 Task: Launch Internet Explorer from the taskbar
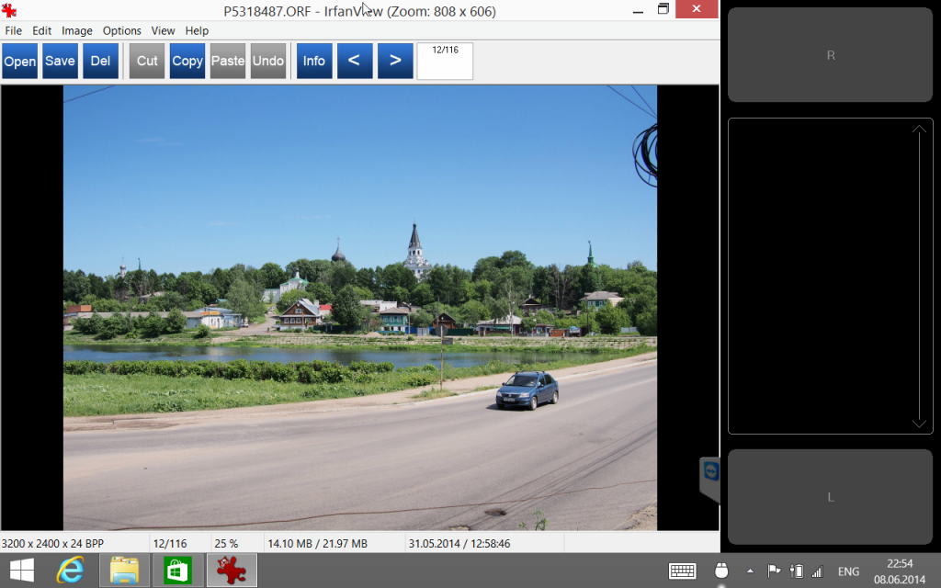[x=70, y=571]
